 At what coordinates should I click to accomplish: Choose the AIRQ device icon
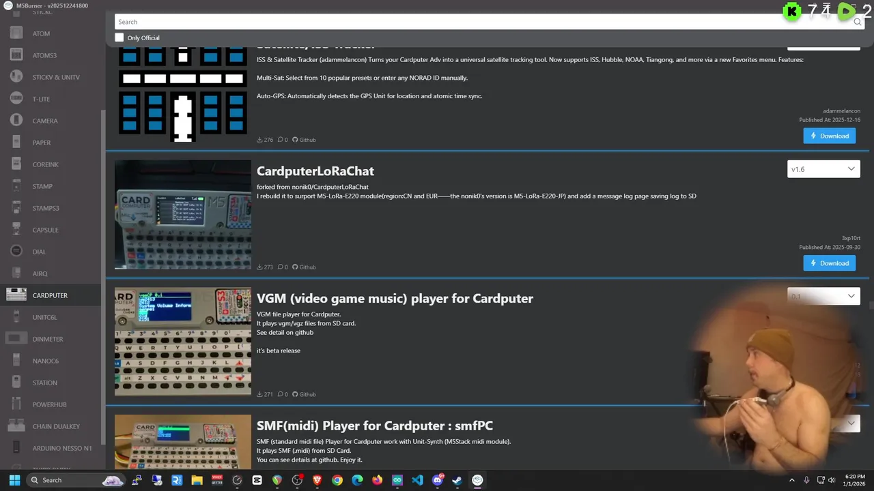[x=16, y=273]
